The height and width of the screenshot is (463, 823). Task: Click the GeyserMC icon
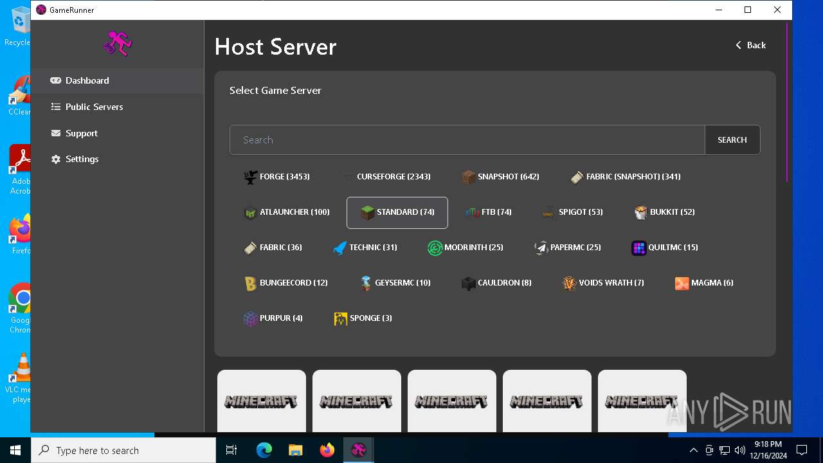coord(366,283)
